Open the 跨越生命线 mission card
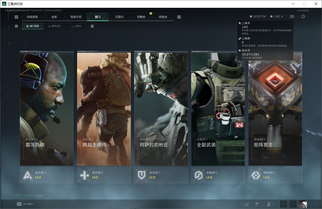322x209 pixels. [x=104, y=109]
